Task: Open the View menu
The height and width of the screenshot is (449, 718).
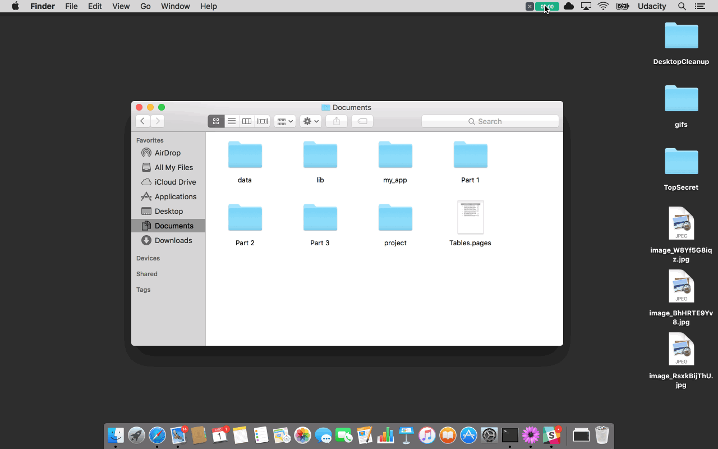Action: pos(121,6)
